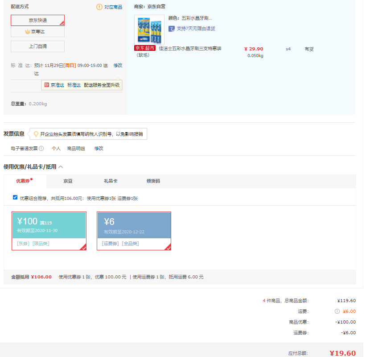Select 上门自提 pickup option
Screen dimensions: 374x357
(38, 46)
